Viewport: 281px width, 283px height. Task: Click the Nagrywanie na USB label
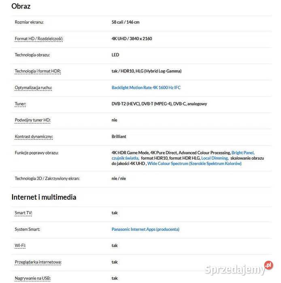coord(32,278)
